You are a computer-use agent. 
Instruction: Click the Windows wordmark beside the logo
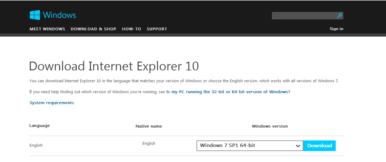[x=59, y=15]
